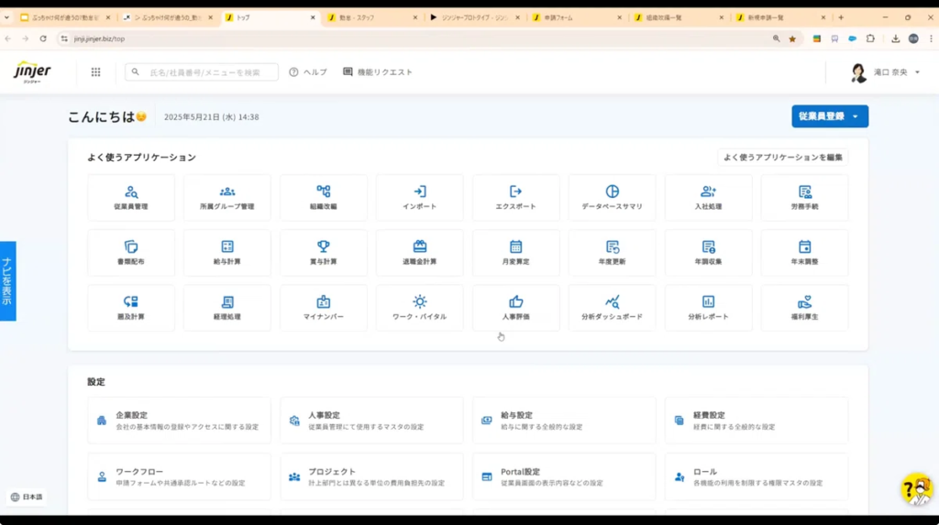
Task: Click the employee name search field
Action: pyautogui.click(x=204, y=72)
